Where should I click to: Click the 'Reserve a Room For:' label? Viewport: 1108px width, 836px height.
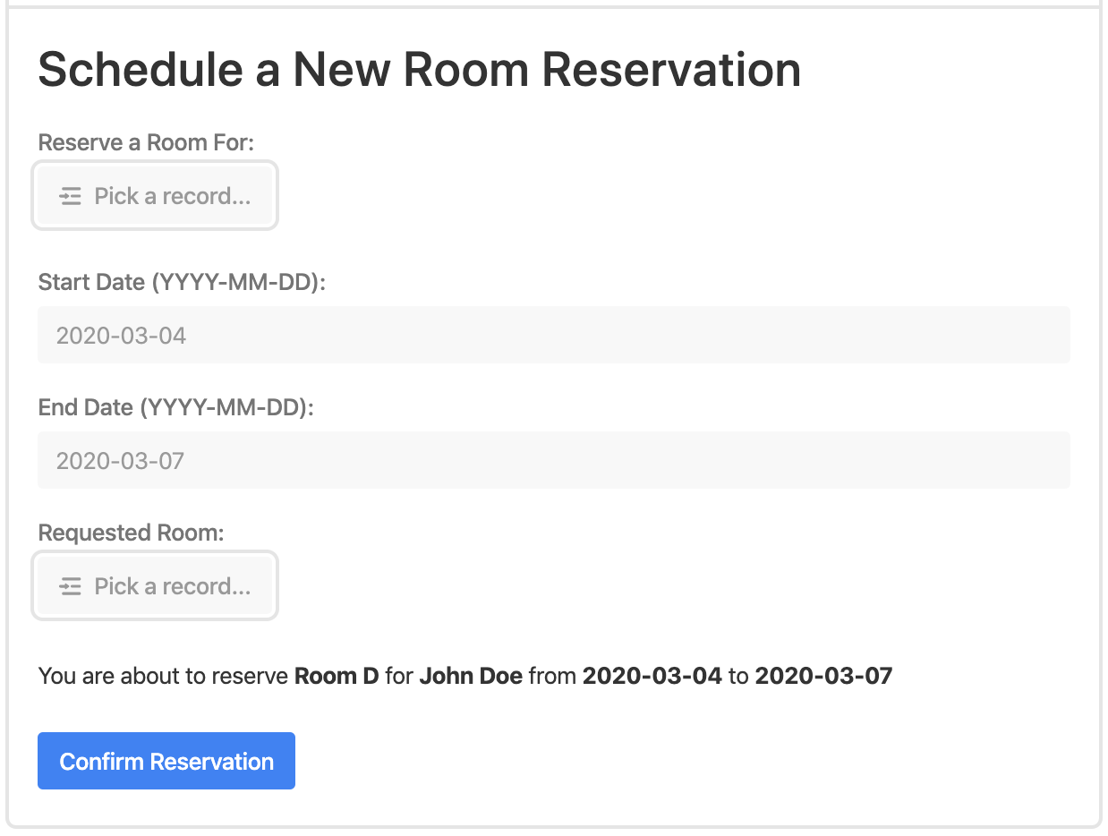(147, 142)
